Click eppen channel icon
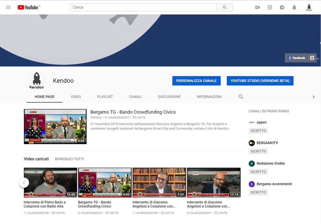 [252, 122]
